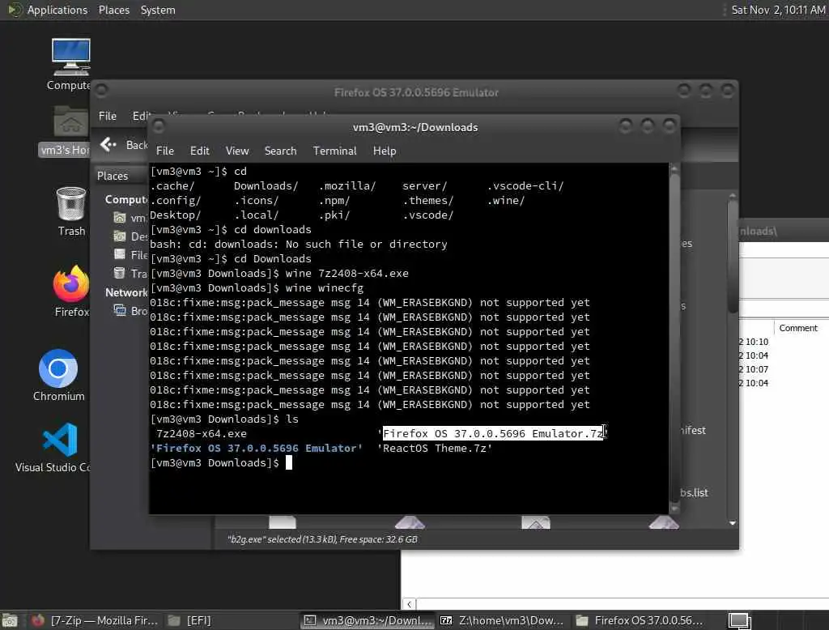Screen dimensions: 829x630
Task: Launch Chromium from the desktop
Action: pyautogui.click(x=58, y=375)
